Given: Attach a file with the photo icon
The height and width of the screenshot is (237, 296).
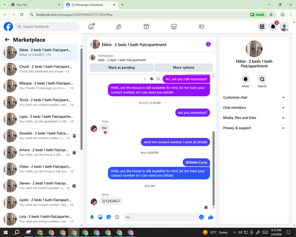Looking at the screenshot, I should pyautogui.click(x=101, y=217).
